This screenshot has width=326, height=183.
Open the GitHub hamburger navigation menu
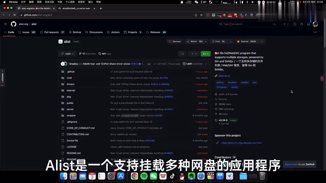pyautogui.click(x=5, y=24)
